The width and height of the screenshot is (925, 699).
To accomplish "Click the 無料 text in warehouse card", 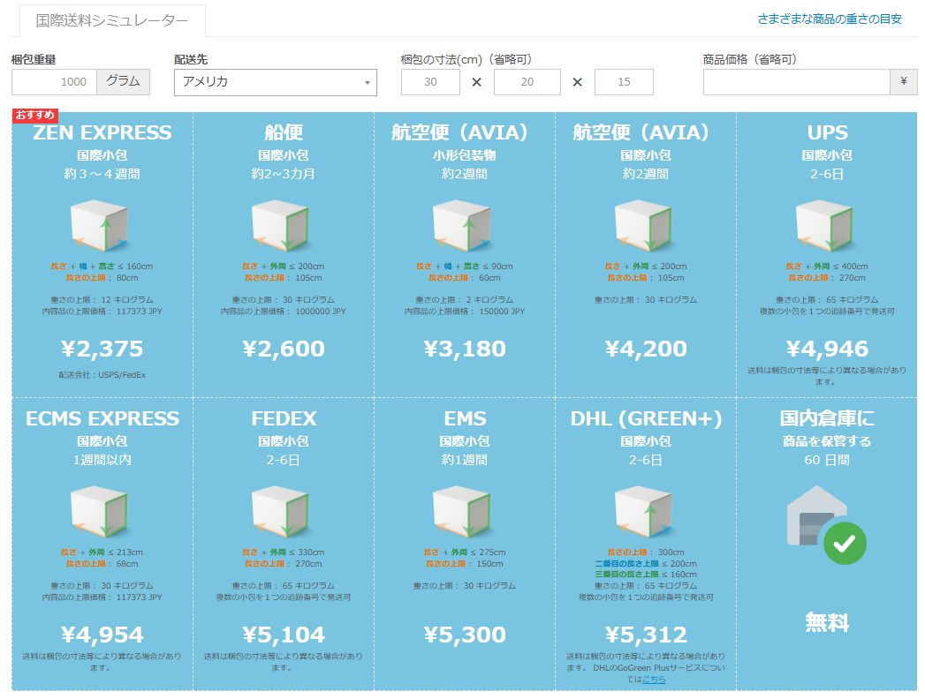I will pyautogui.click(x=827, y=622).
